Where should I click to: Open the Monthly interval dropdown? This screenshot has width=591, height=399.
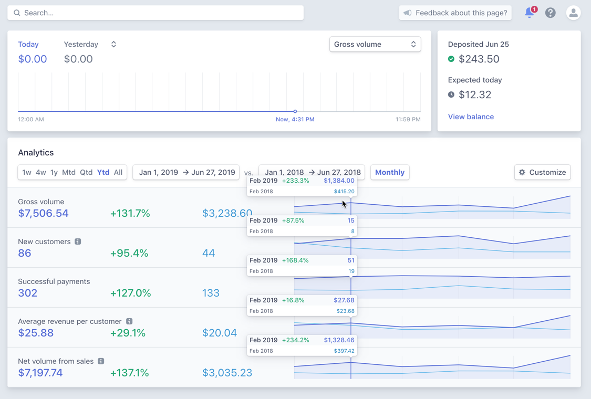click(390, 172)
